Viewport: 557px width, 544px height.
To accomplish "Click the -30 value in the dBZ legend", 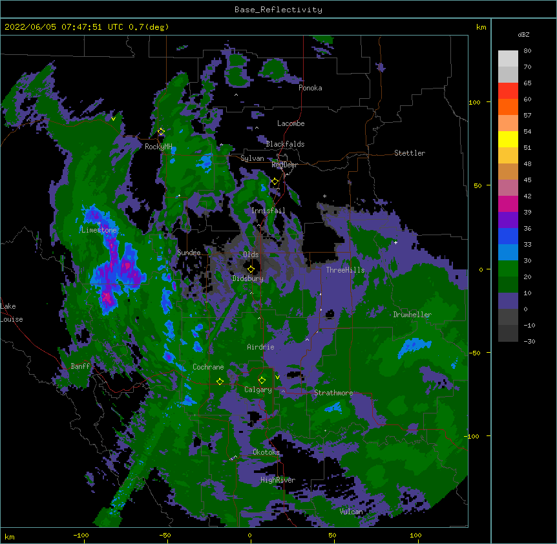I will tap(529, 341).
